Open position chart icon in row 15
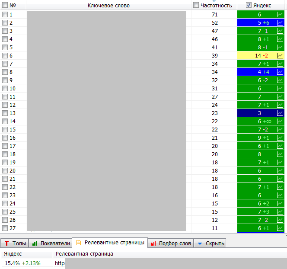The width and height of the screenshot is (287, 269). point(280,129)
